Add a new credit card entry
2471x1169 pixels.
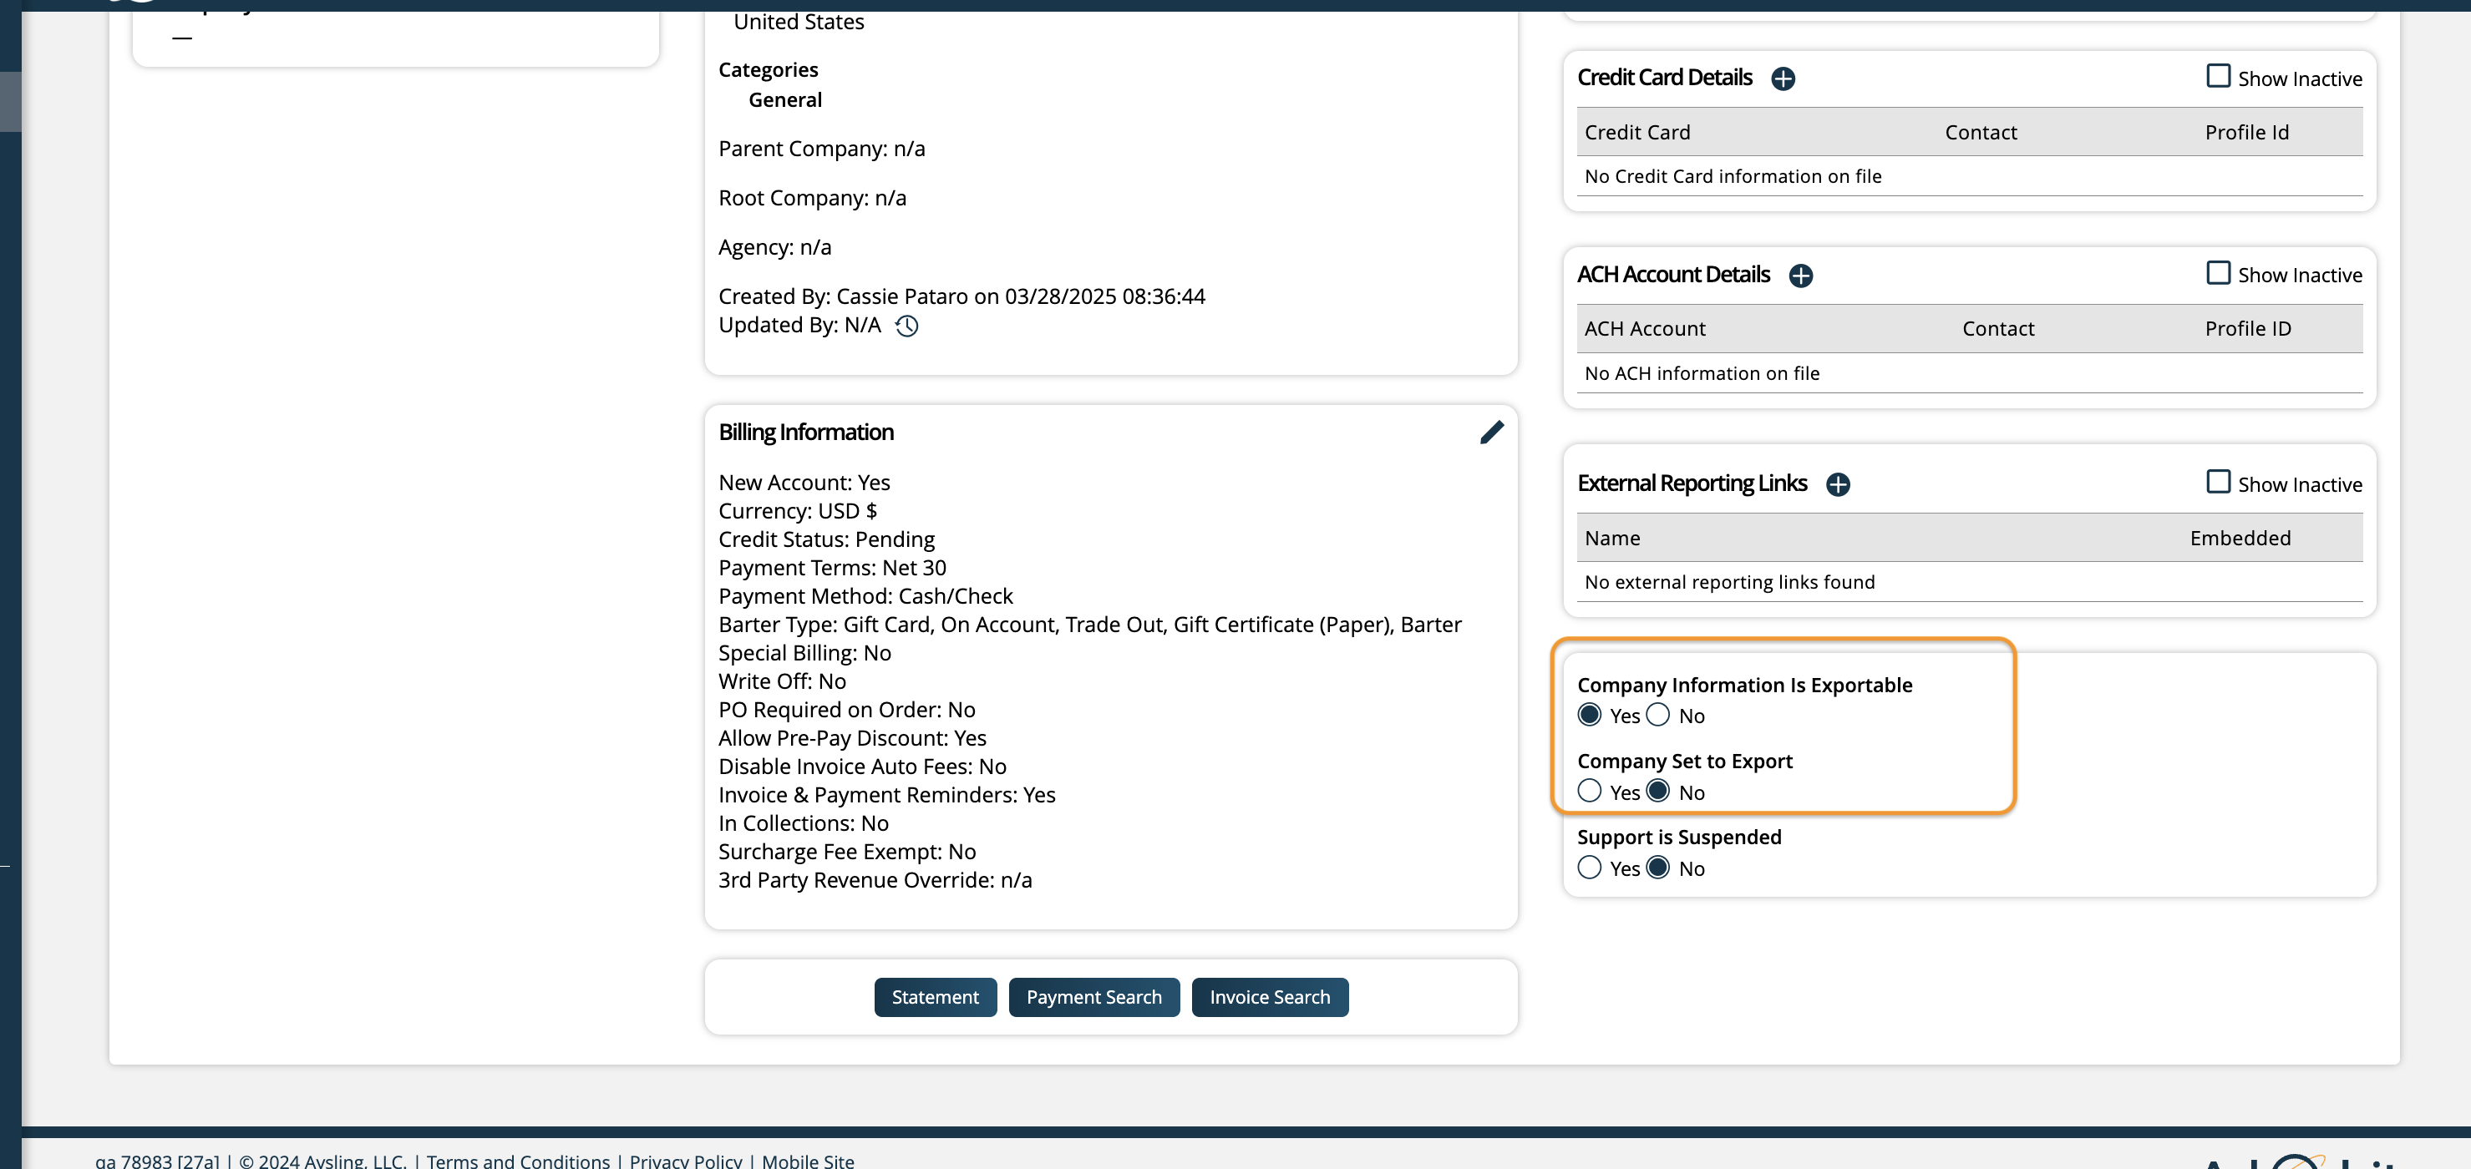click(x=1783, y=78)
